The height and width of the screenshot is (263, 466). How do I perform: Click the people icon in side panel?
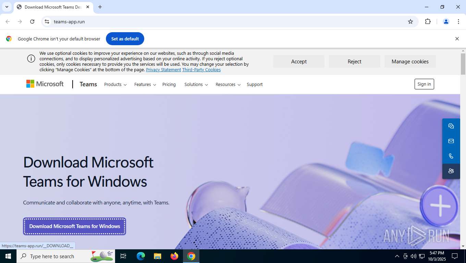pyautogui.click(x=451, y=171)
